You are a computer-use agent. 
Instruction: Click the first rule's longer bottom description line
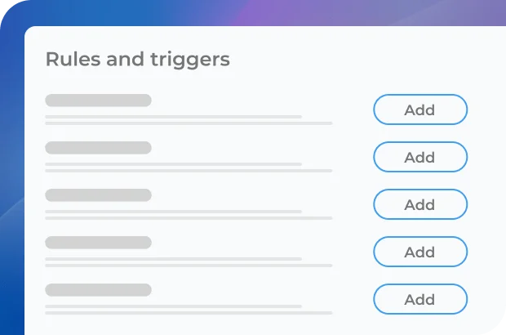(189, 123)
